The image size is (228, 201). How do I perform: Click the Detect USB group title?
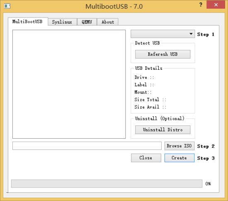[147, 43]
